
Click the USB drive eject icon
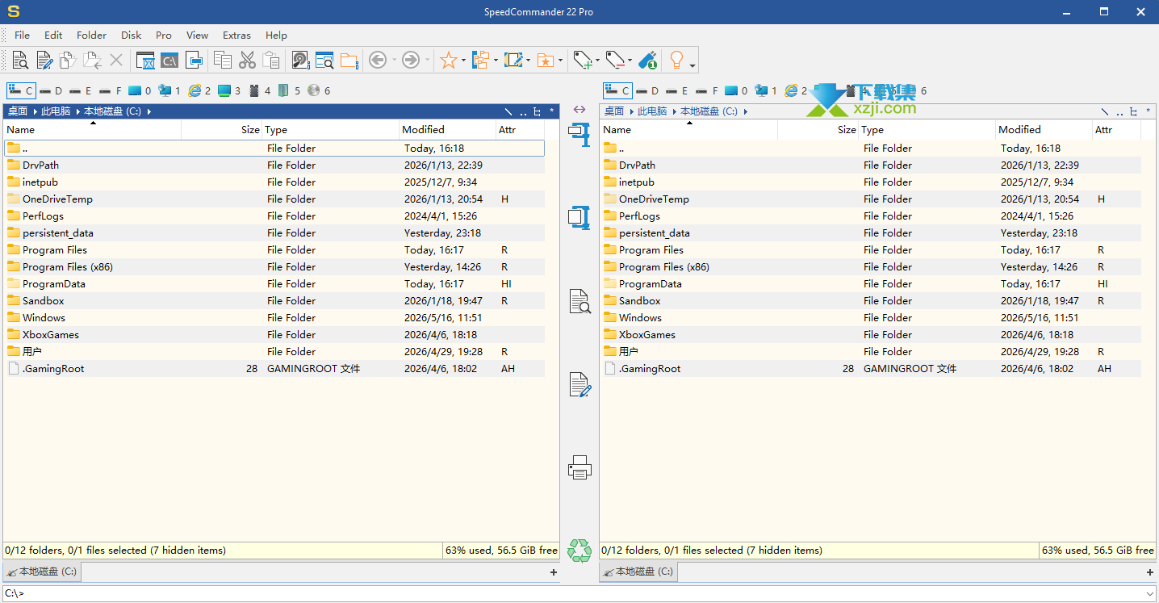[647, 60]
